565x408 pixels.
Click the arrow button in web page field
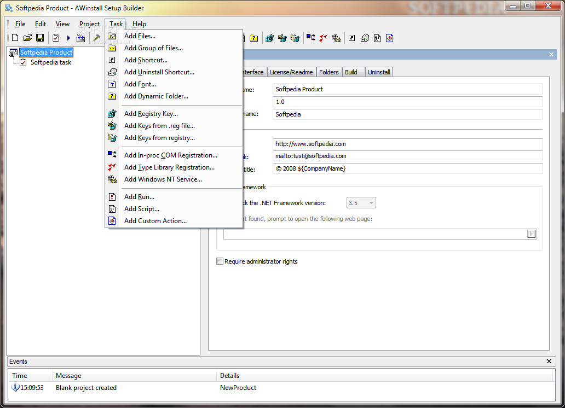click(532, 234)
